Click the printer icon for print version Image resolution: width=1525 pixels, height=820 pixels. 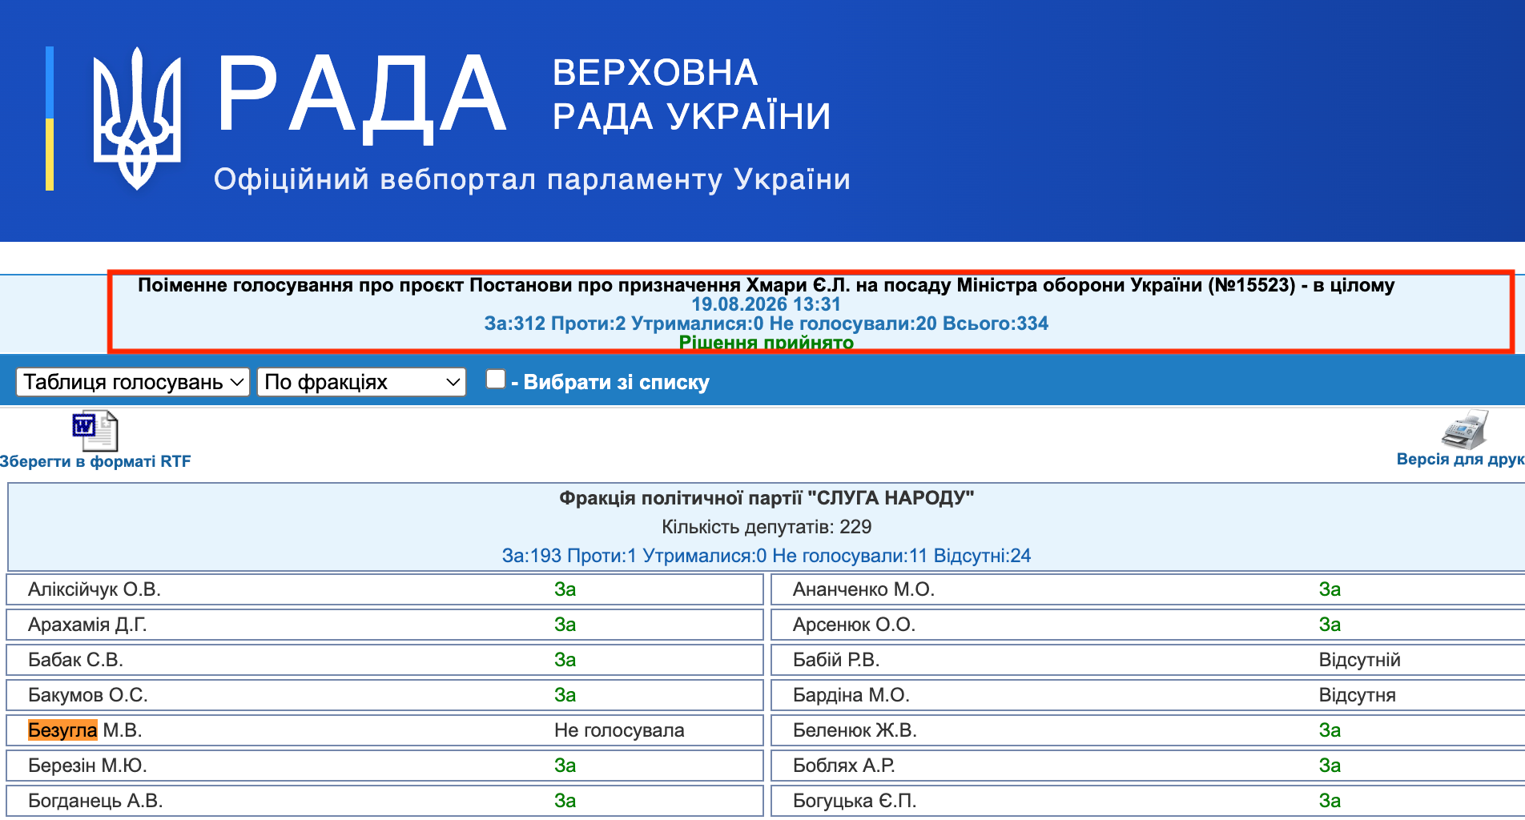click(x=1465, y=430)
